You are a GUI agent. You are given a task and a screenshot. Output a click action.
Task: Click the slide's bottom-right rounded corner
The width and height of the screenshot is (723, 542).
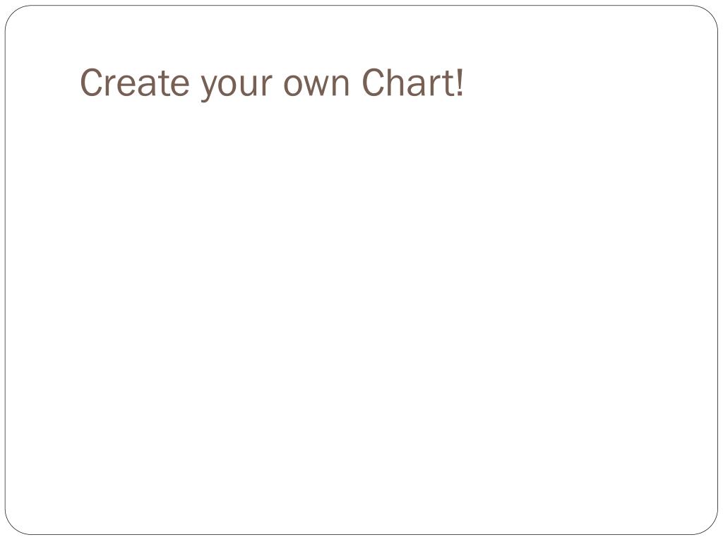tap(710, 527)
